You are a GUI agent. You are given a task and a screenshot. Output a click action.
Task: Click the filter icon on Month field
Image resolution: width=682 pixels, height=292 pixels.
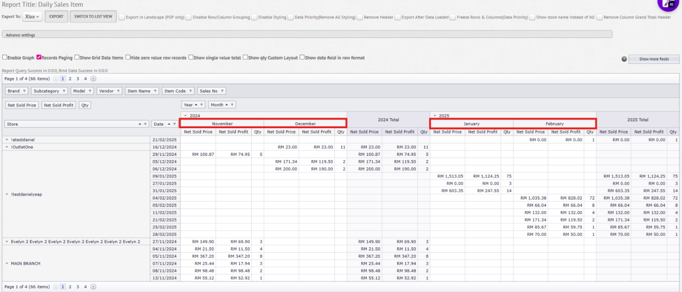click(x=233, y=105)
